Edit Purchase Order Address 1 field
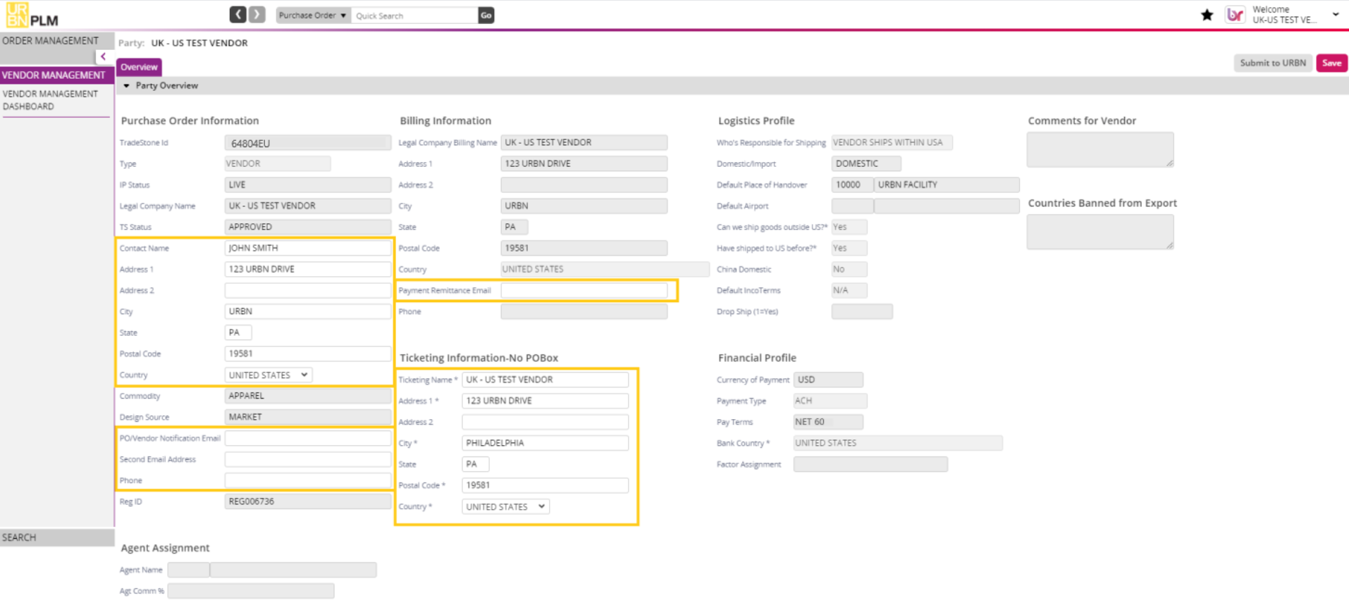 tap(307, 269)
